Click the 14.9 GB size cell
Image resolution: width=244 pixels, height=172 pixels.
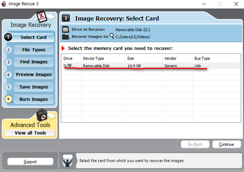(134, 66)
